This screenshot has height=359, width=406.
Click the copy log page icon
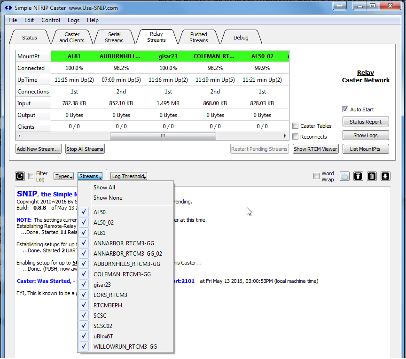click(x=344, y=176)
